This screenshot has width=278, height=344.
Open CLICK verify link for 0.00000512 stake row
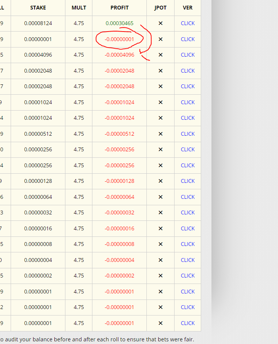click(187, 134)
